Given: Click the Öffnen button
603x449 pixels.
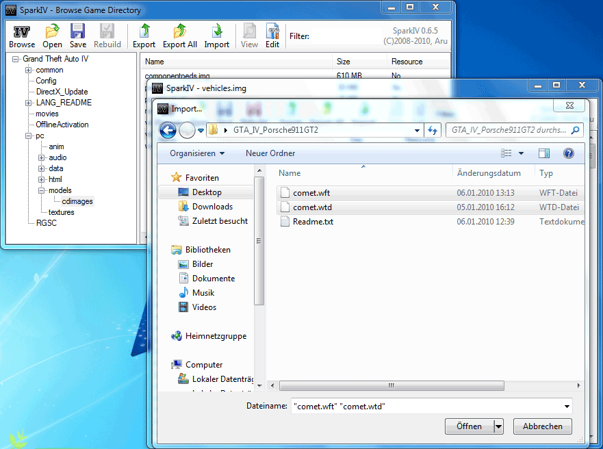Looking at the screenshot, I should pos(469,426).
